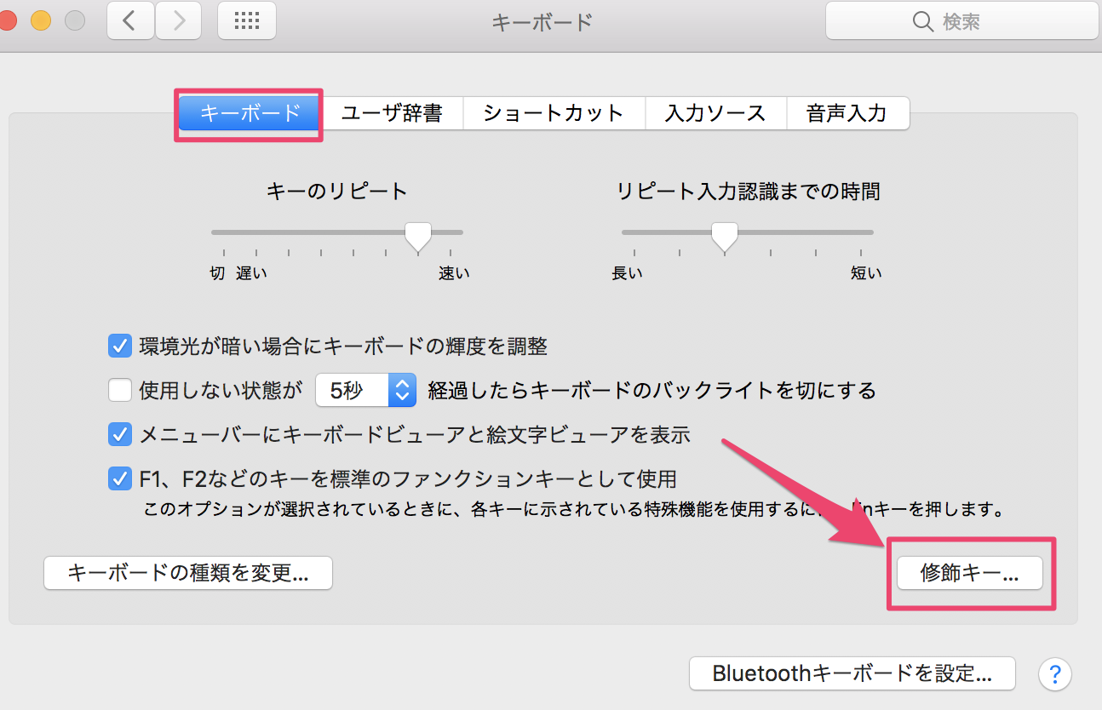Click the back navigation arrow
Viewport: 1102px width, 710px height.
tap(129, 20)
